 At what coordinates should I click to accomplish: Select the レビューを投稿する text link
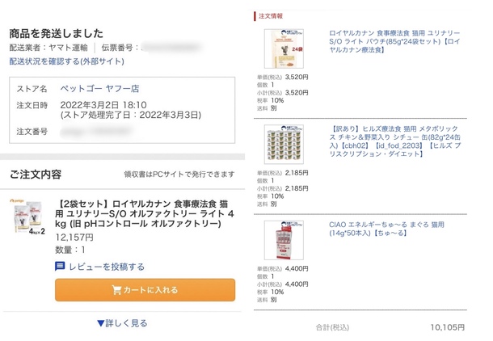click(107, 267)
